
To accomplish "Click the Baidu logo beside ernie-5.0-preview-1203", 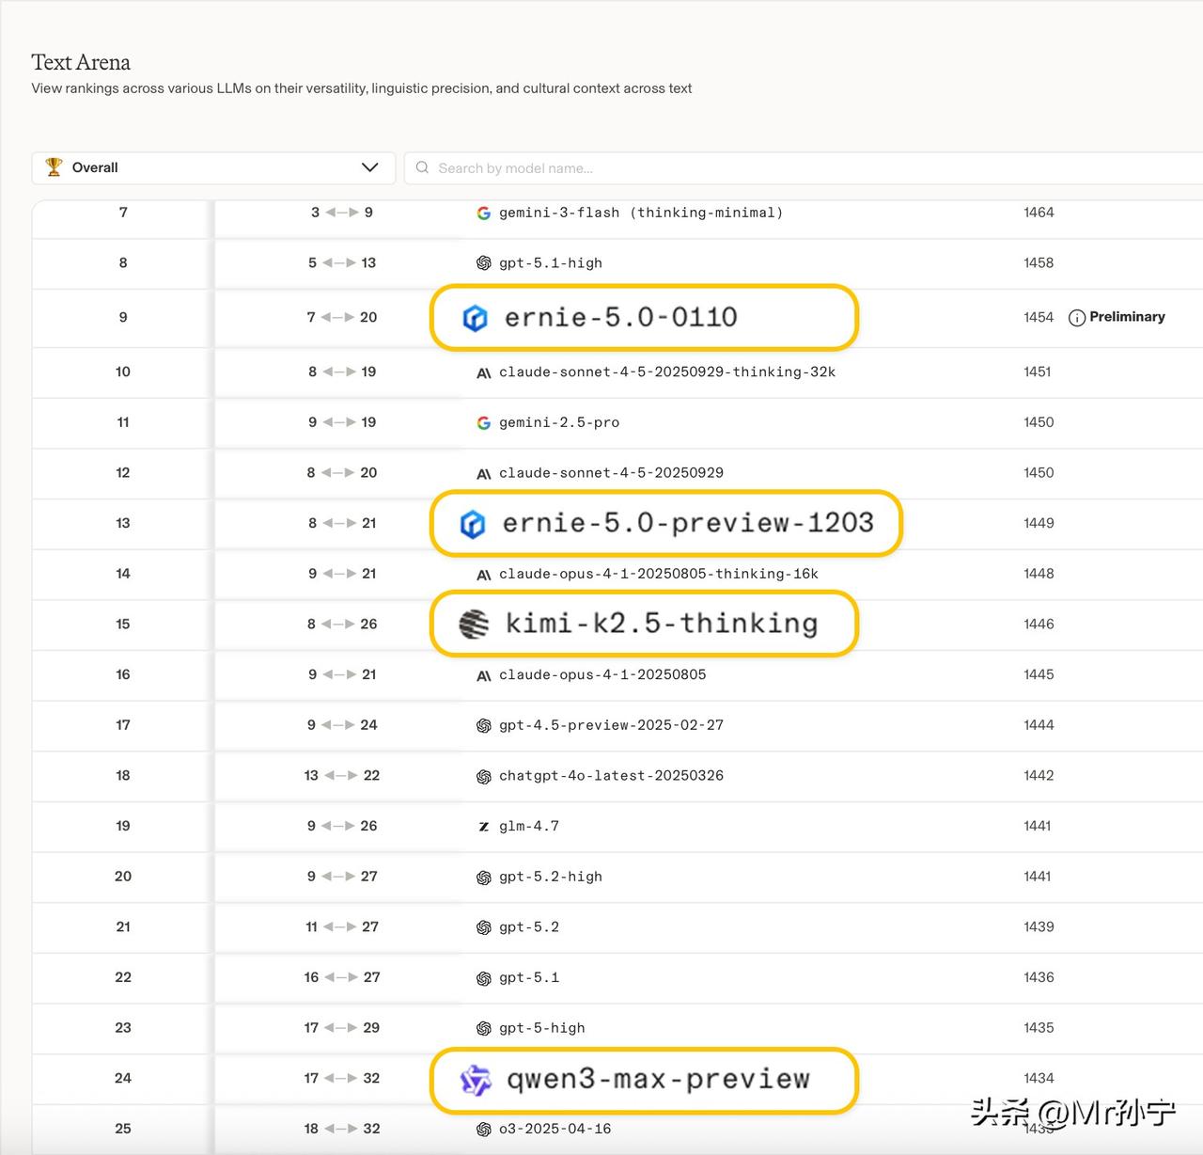I will 473,524.
